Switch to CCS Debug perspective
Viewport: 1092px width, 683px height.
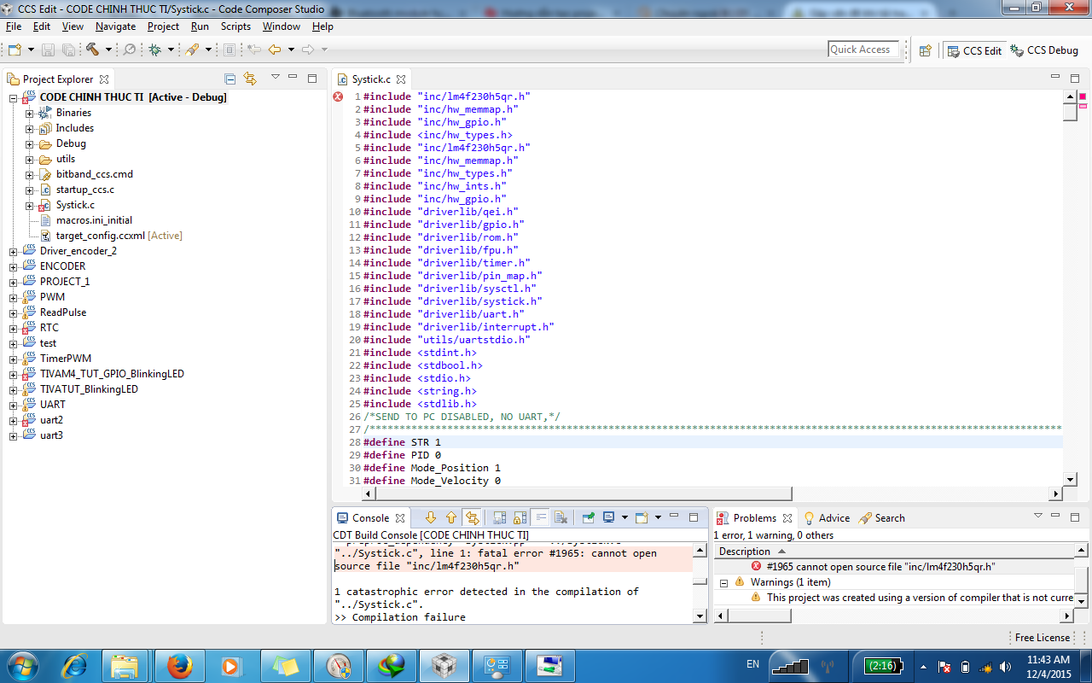tap(1044, 50)
